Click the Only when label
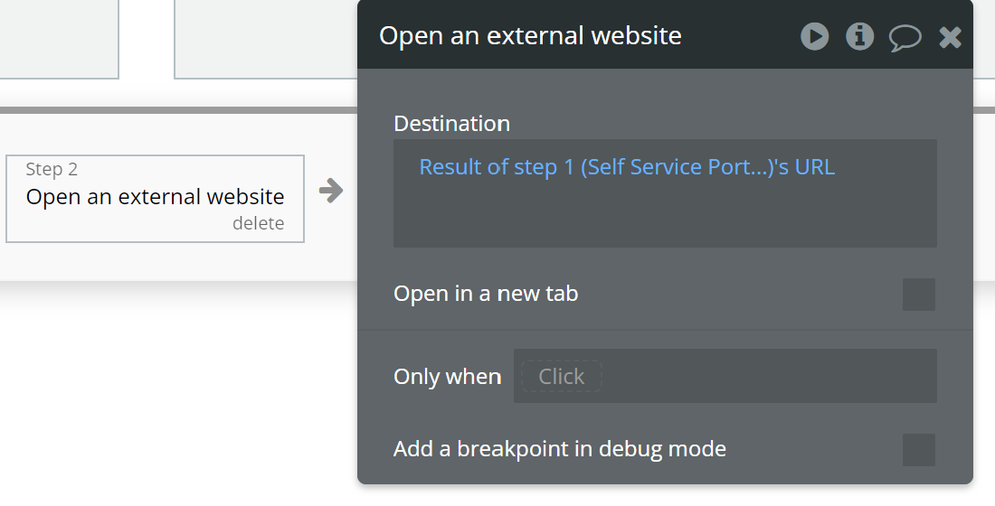Viewport: 995px width, 506px height. 447,377
